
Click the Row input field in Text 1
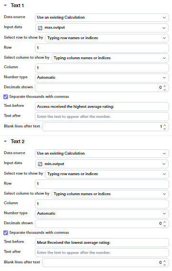[x=102, y=48]
